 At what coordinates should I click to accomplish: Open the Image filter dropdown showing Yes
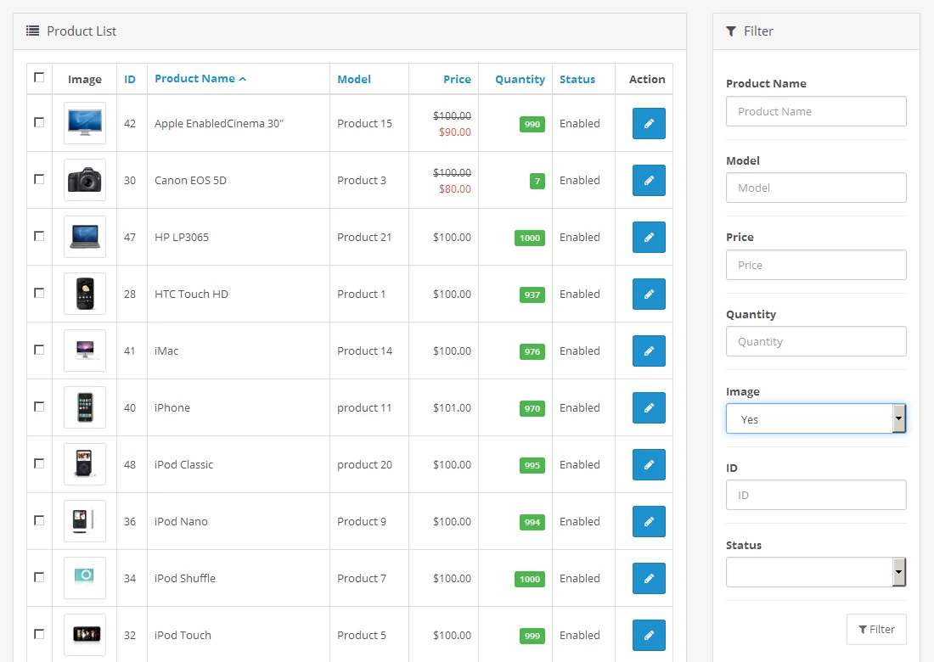point(816,418)
